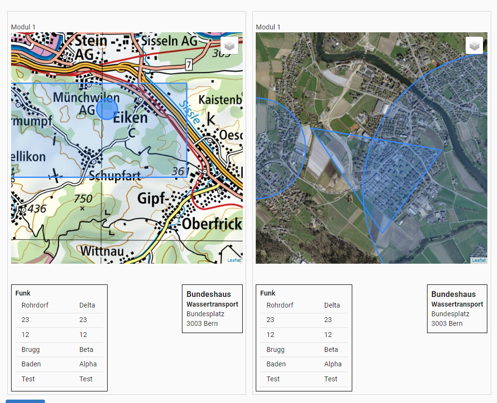The image size is (497, 403).
Task: Click 'Baden' in the right Funk table
Action: (276, 364)
